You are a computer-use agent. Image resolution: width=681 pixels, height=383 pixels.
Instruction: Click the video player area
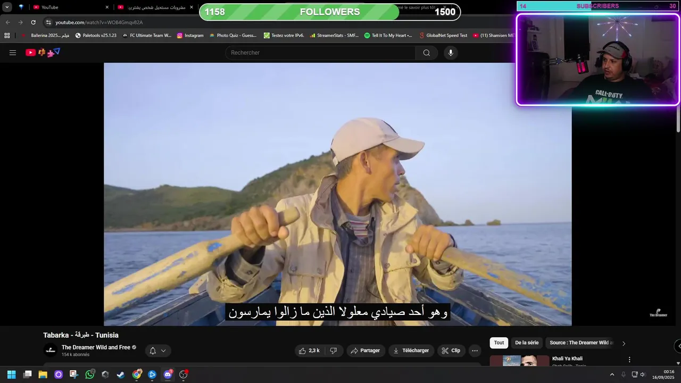(337, 194)
